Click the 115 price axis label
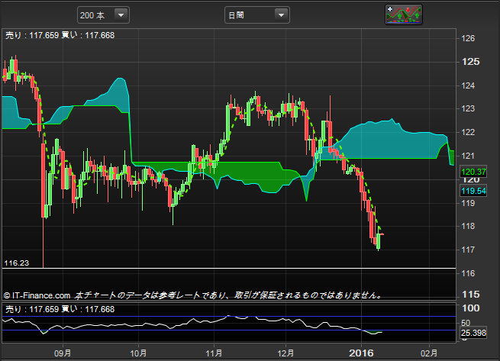Image resolution: width=500 pixels, height=361 pixels. click(471, 294)
